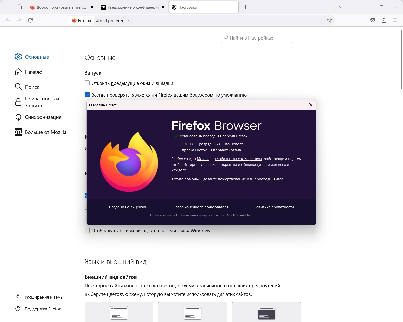This screenshot has height=322, width=403.
Task: Open the Firefox application menu
Action: (x=395, y=20)
